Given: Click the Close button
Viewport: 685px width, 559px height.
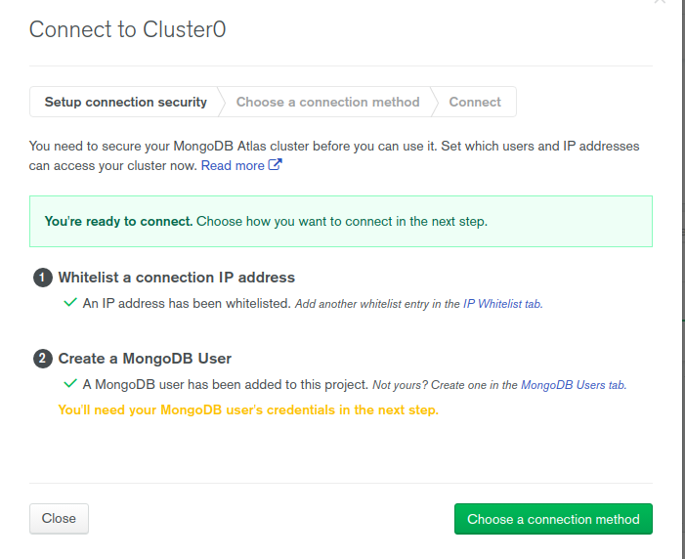Looking at the screenshot, I should (x=59, y=518).
